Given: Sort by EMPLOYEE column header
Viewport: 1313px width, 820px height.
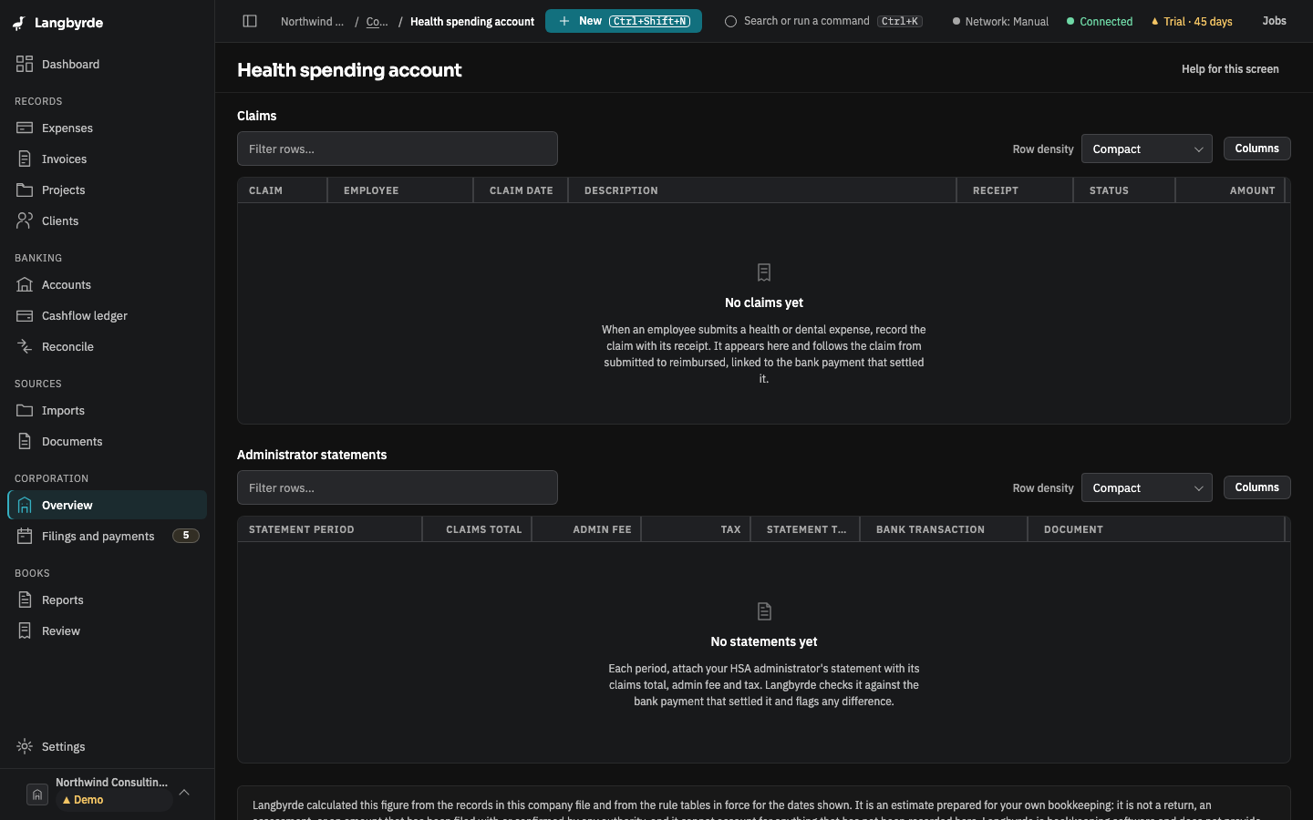Looking at the screenshot, I should coord(400,190).
